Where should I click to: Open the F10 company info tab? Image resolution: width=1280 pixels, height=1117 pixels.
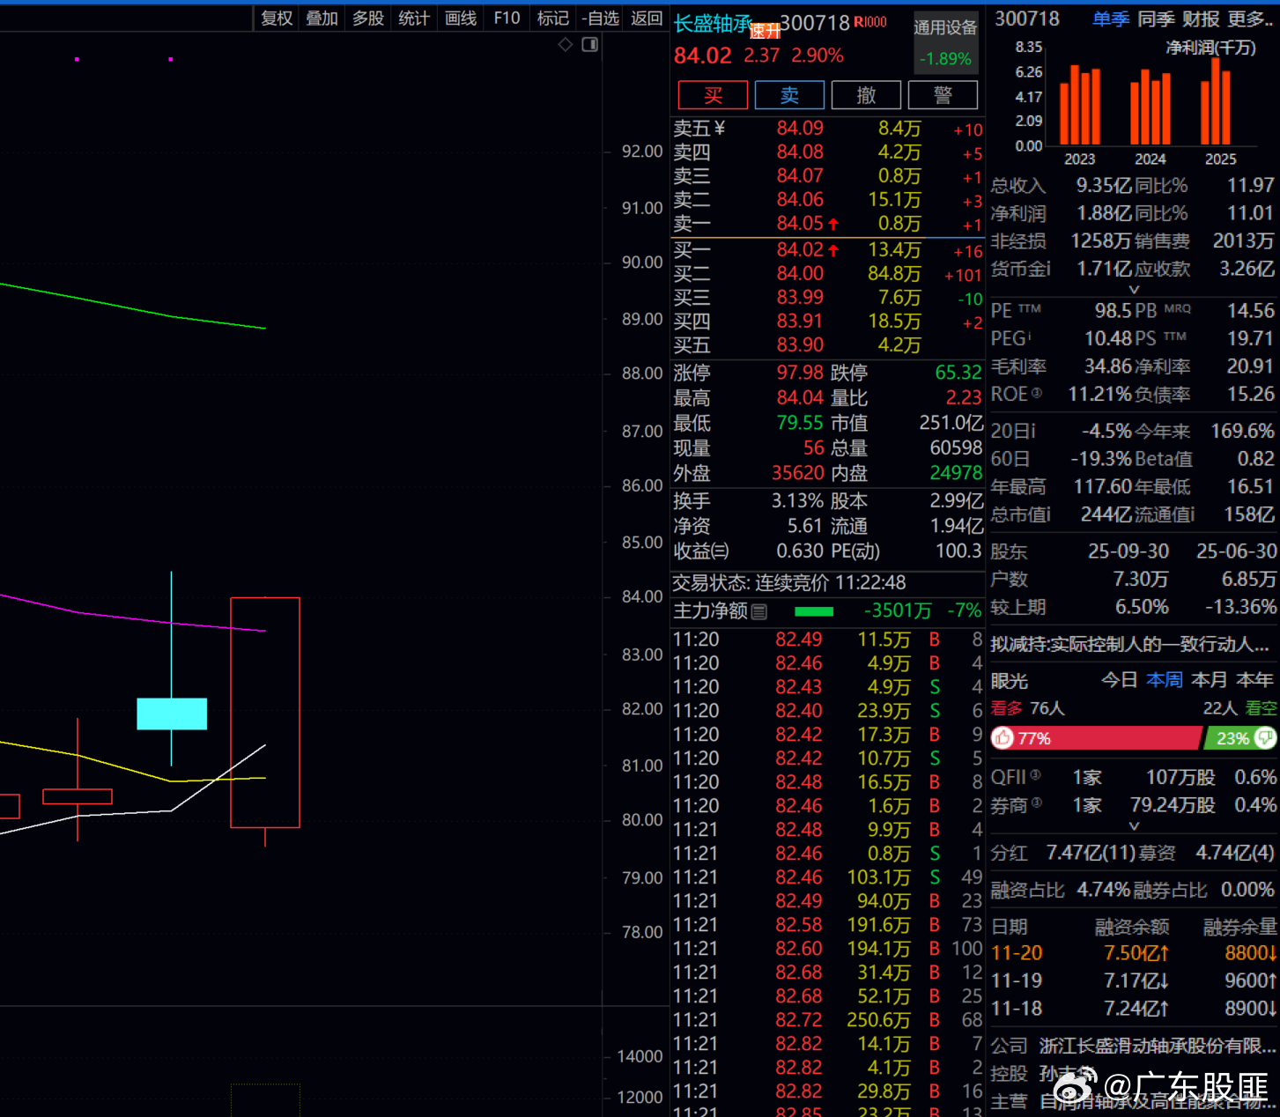point(507,18)
